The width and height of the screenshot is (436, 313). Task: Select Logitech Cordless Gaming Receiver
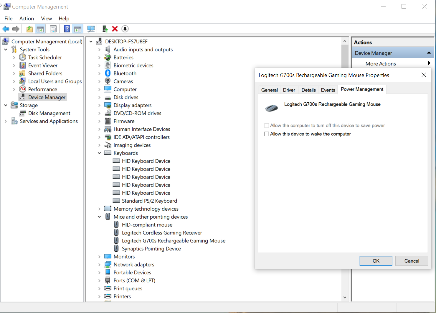pos(162,232)
